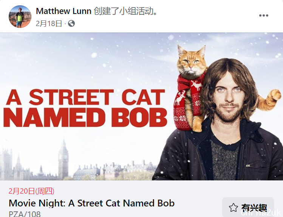Click the star icon beside 有兴趣
Viewport: 283px width, 217px height.
coord(234,208)
